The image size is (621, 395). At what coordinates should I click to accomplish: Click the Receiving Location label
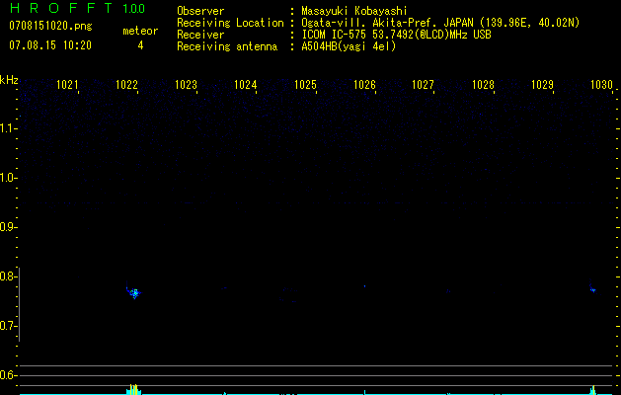click(230, 23)
